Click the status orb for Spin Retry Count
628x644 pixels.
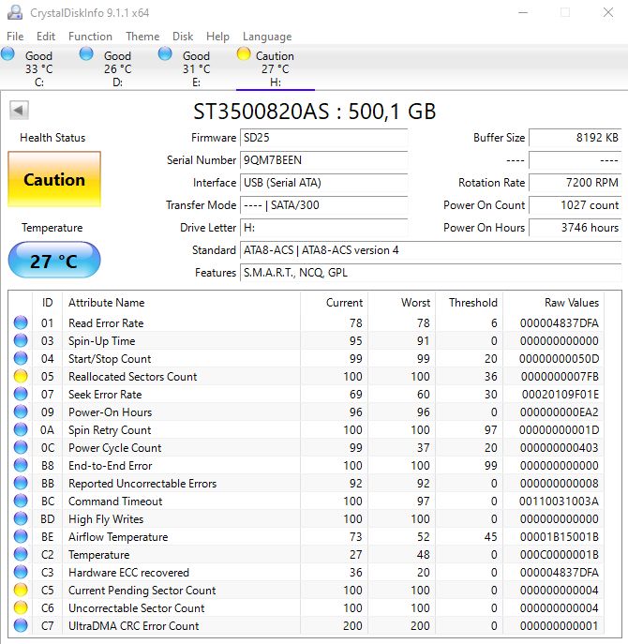pyautogui.click(x=21, y=429)
